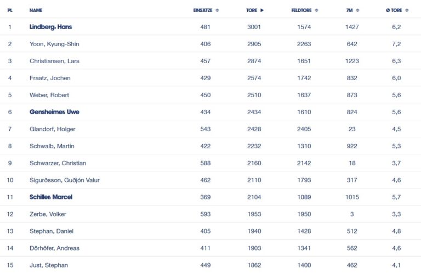The height and width of the screenshot is (273, 421).
Task: Select Just, Stephan row name
Action: click(x=49, y=265)
